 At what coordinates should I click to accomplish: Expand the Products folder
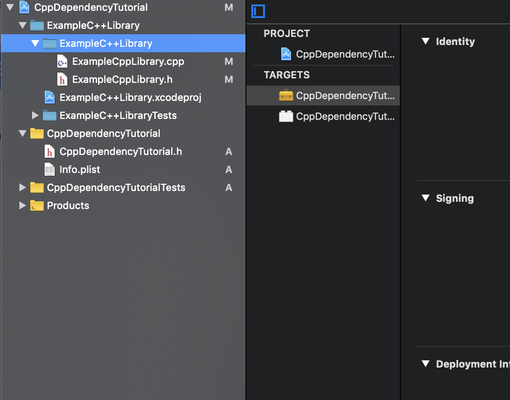click(23, 205)
